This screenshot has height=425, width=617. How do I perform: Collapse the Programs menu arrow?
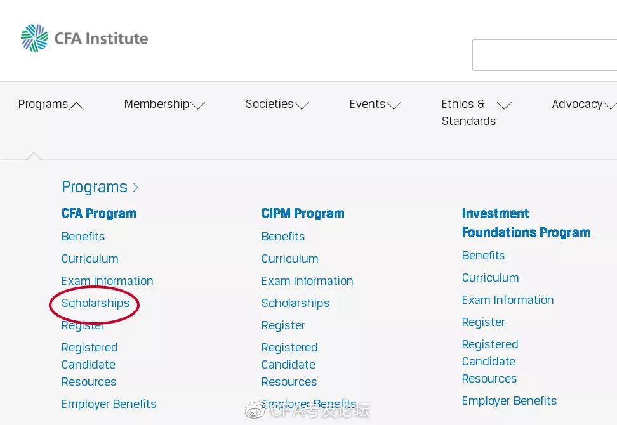click(x=76, y=106)
